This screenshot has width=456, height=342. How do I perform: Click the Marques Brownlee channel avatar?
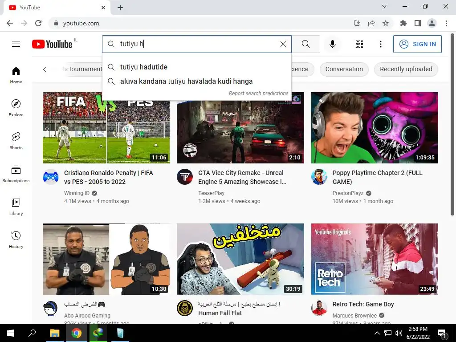pos(319,308)
